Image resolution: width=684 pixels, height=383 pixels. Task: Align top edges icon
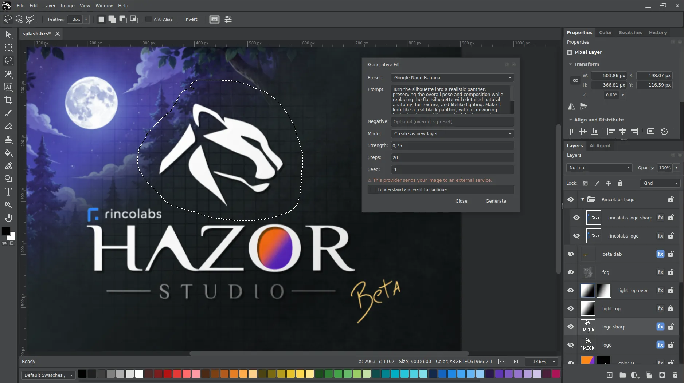pos(571,131)
